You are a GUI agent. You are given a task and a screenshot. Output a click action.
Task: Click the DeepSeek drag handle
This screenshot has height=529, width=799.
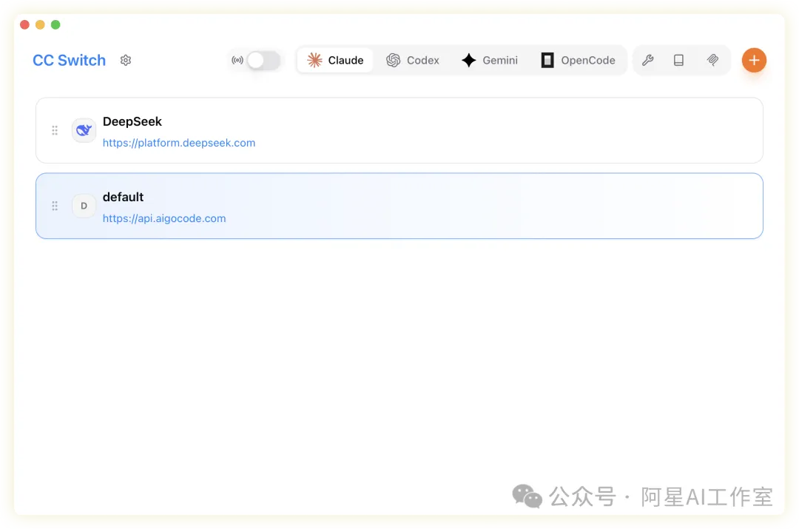55,130
